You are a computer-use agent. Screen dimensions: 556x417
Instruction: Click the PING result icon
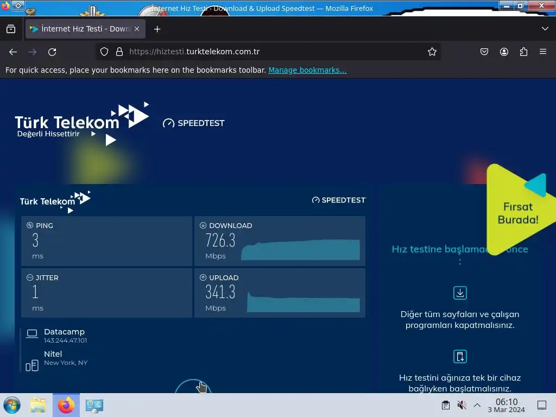pos(30,225)
